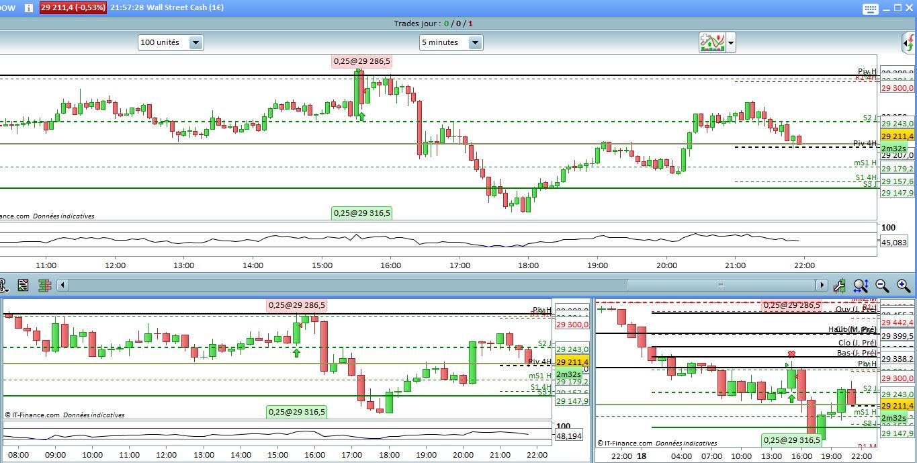Open the on-screen keyboard icon in title bar
The width and height of the screenshot is (917, 463).
[x=870, y=8]
